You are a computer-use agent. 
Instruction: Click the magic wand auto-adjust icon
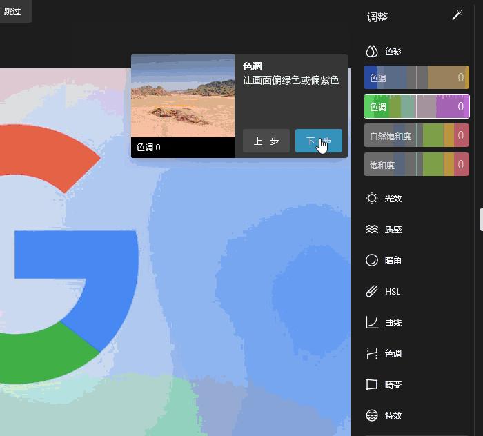click(x=457, y=14)
